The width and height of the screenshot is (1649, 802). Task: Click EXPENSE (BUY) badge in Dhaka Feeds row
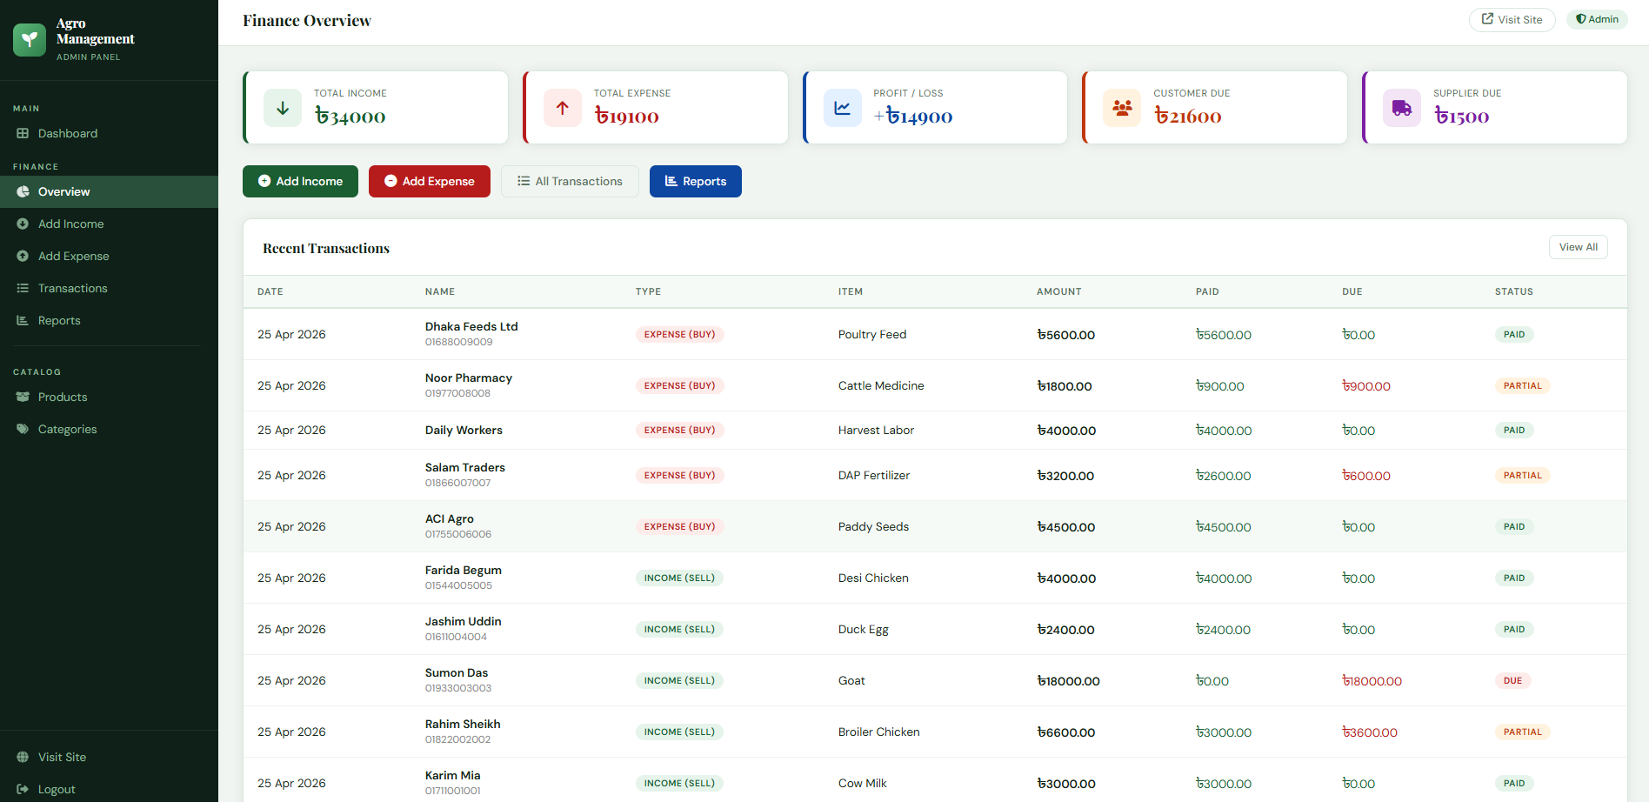pyautogui.click(x=680, y=334)
